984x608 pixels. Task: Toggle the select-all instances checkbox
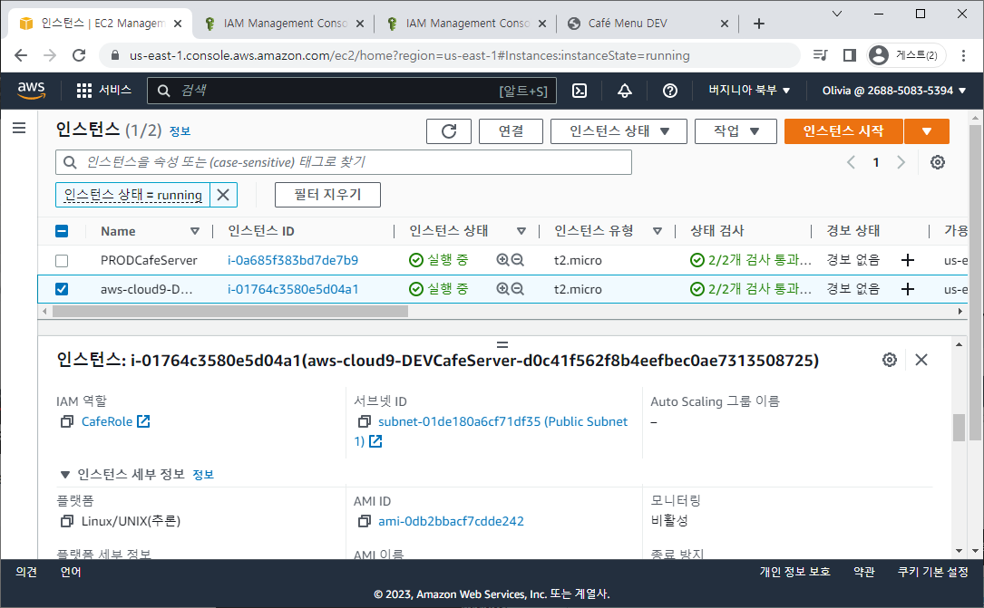tap(62, 231)
